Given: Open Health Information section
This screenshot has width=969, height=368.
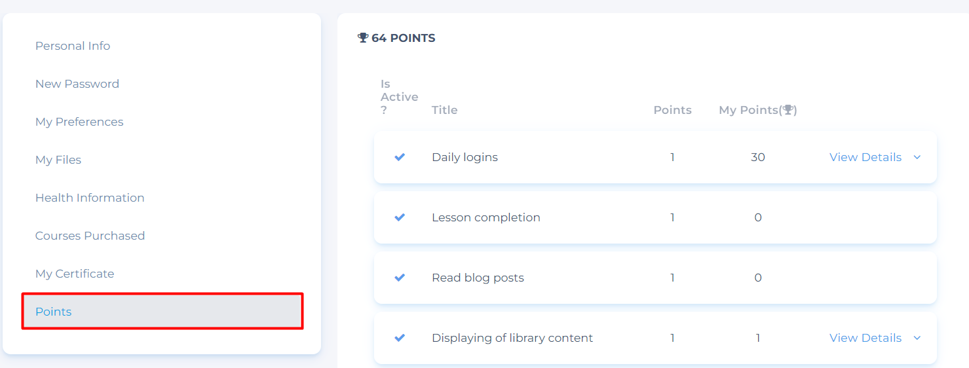Looking at the screenshot, I should pos(90,198).
